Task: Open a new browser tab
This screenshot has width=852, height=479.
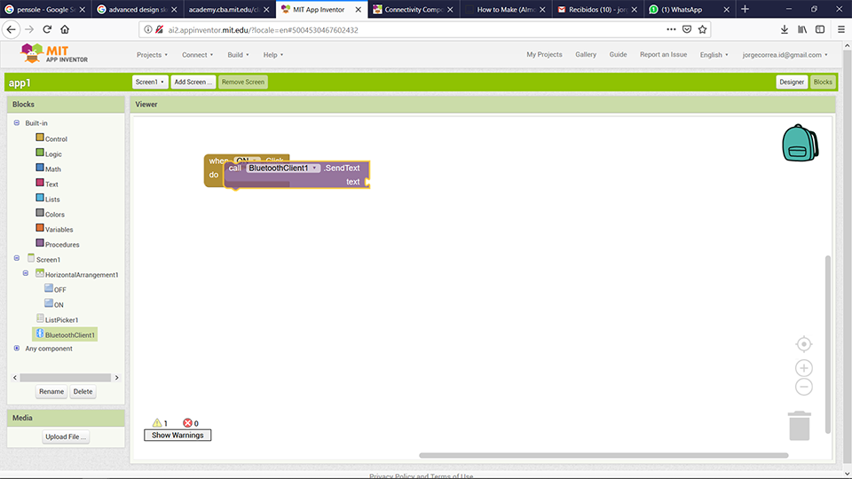Action: [745, 9]
